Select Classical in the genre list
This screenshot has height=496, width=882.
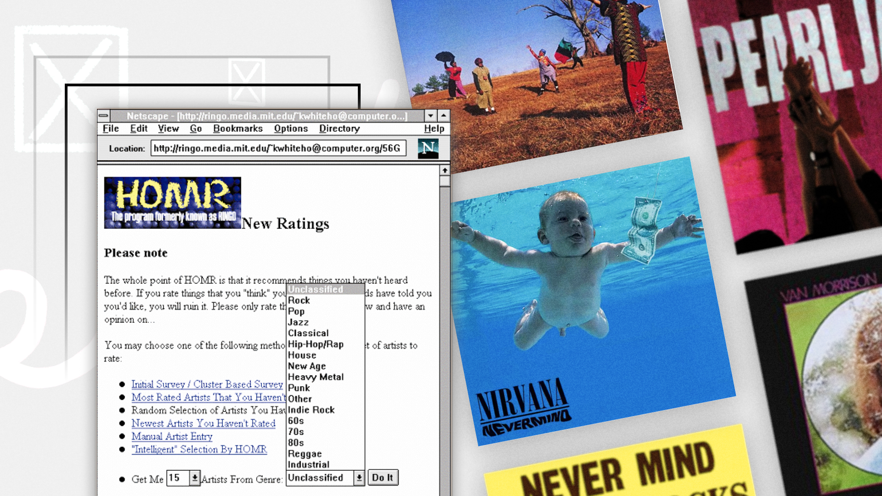pos(325,333)
